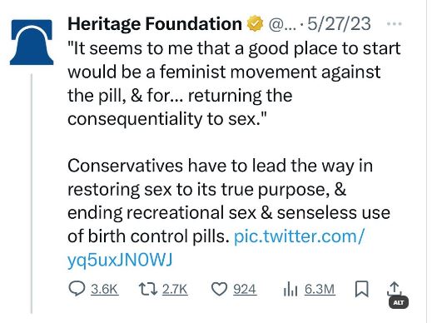This screenshot has width=432, height=323.
Task: Expand the three-dot more options menu
Action: [395, 24]
